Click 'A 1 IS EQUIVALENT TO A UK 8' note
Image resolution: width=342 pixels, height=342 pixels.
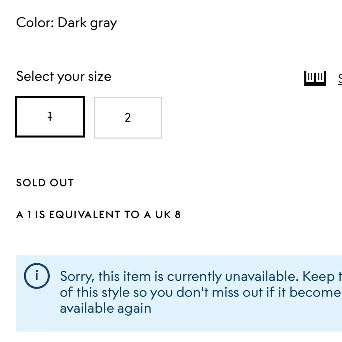tap(98, 215)
